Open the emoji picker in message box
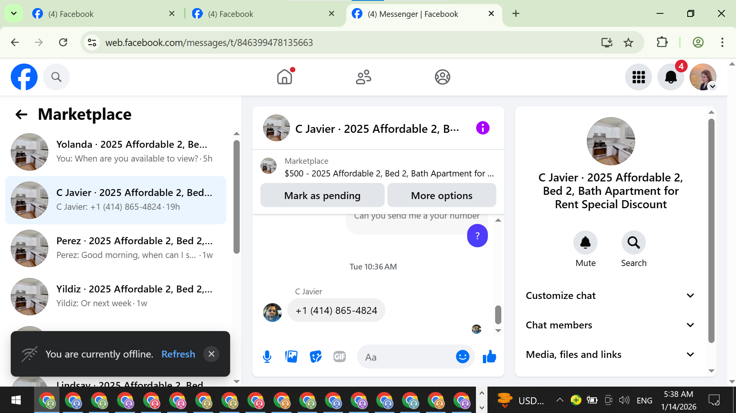 (x=463, y=357)
